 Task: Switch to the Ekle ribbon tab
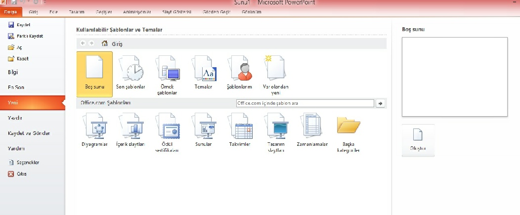click(53, 12)
